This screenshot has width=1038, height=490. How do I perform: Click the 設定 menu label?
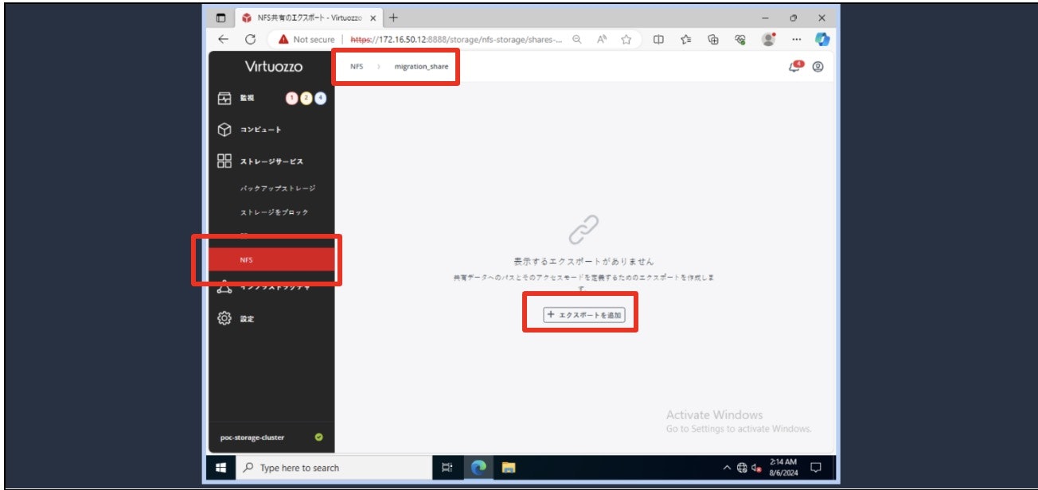(247, 319)
